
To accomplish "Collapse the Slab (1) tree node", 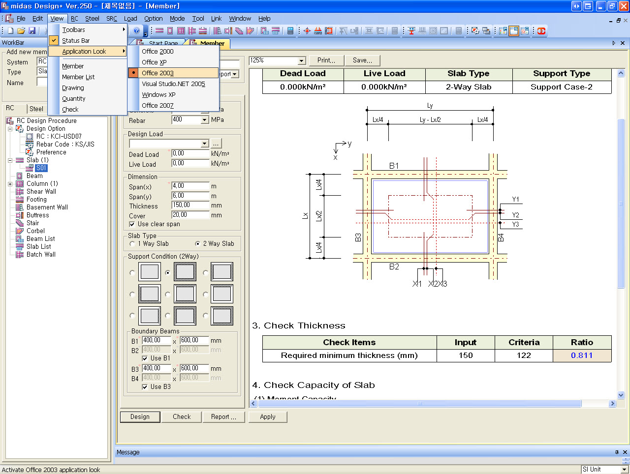I will pyautogui.click(x=10, y=160).
